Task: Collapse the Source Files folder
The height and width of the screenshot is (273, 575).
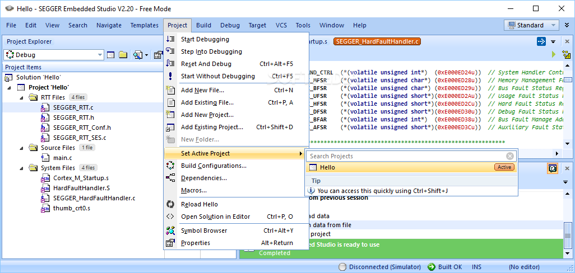Action: (x=21, y=148)
